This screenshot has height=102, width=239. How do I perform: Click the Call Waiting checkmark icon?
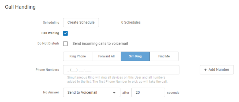click(65, 33)
